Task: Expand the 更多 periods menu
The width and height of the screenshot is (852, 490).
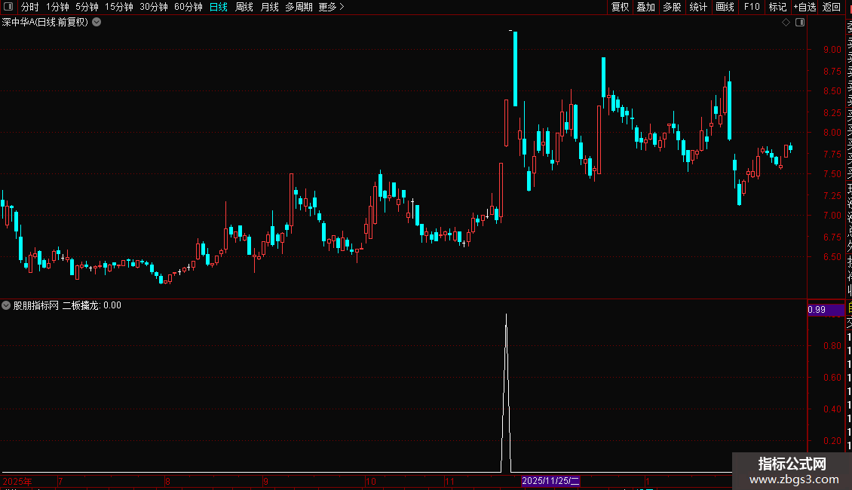Action: tap(331, 7)
